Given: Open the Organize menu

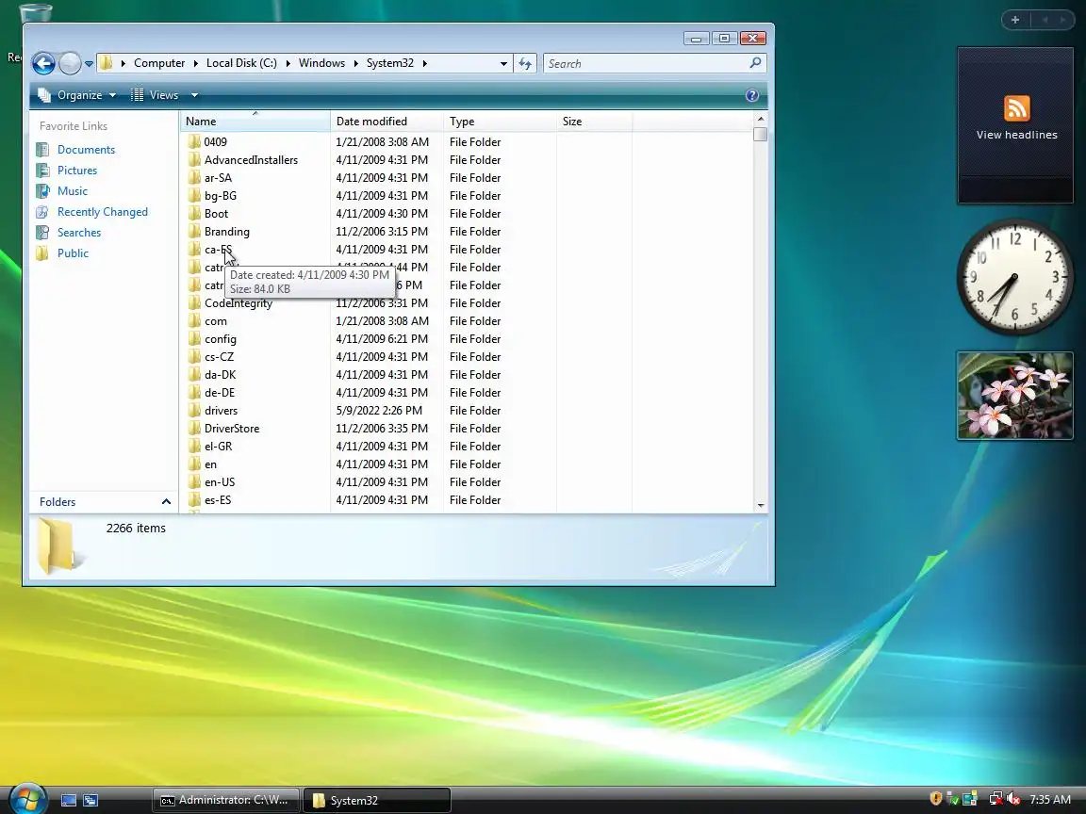Looking at the screenshot, I should coord(77,95).
